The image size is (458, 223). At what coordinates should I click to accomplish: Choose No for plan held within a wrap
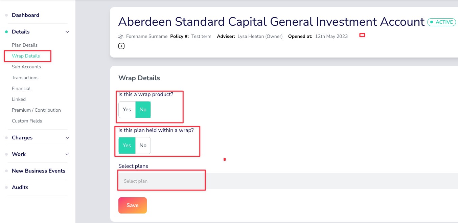tap(143, 146)
